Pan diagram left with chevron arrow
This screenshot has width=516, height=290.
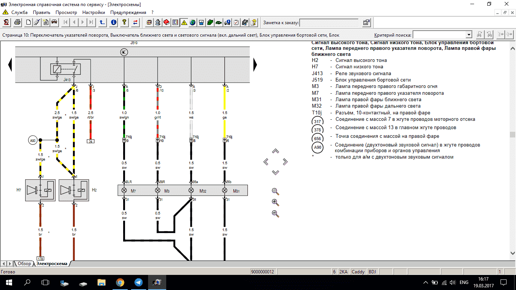[x=266, y=162]
